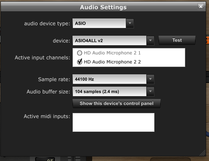Show this device's control panel
Image resolution: width=209 pixels, height=161 pixels.
click(116, 103)
